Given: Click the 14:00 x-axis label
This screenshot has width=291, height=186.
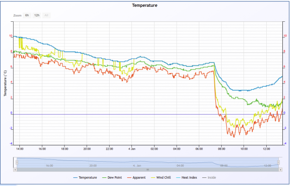Looking at the screenshot, I should (20, 149).
